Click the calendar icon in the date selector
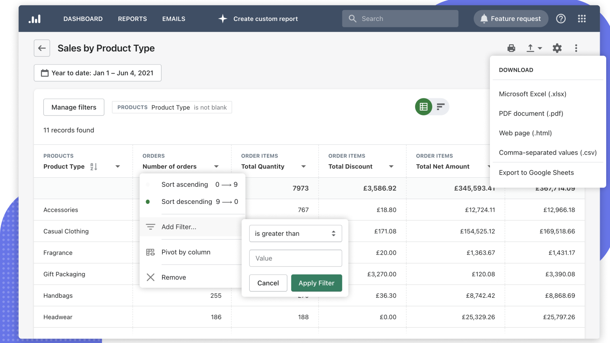 pos(44,73)
